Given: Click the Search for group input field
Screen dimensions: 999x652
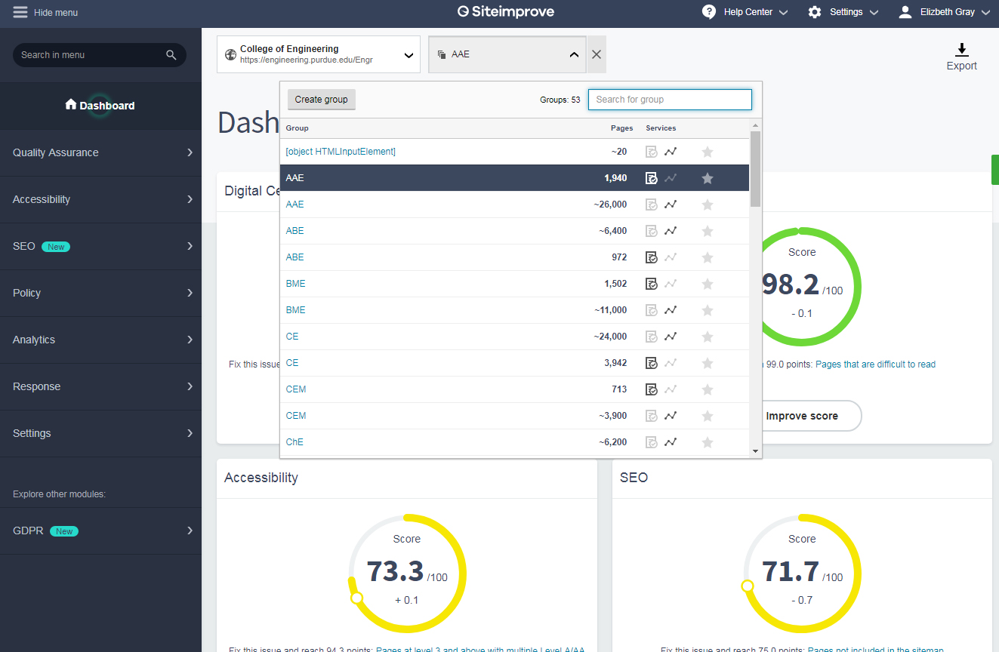Looking at the screenshot, I should 670,100.
